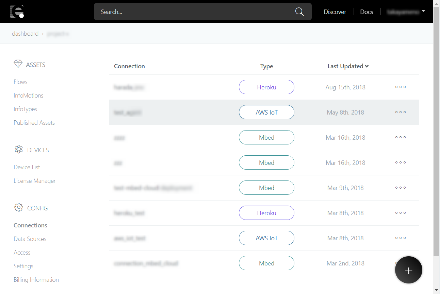This screenshot has width=440, height=294.
Task: Open Device List in sidebar
Action: point(27,167)
